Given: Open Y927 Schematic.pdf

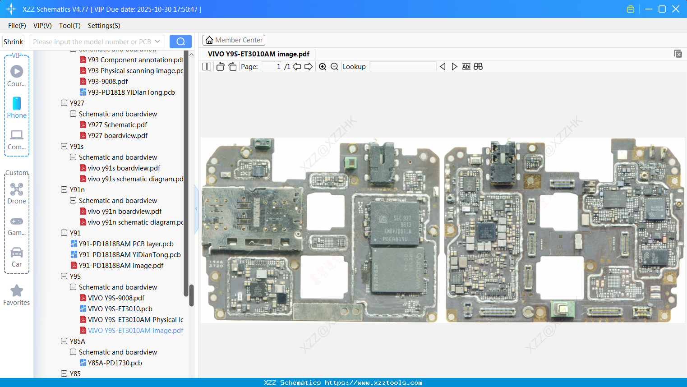Looking at the screenshot, I should click(114, 124).
